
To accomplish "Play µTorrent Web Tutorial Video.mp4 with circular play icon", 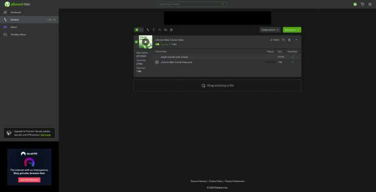I will pos(157,62).
